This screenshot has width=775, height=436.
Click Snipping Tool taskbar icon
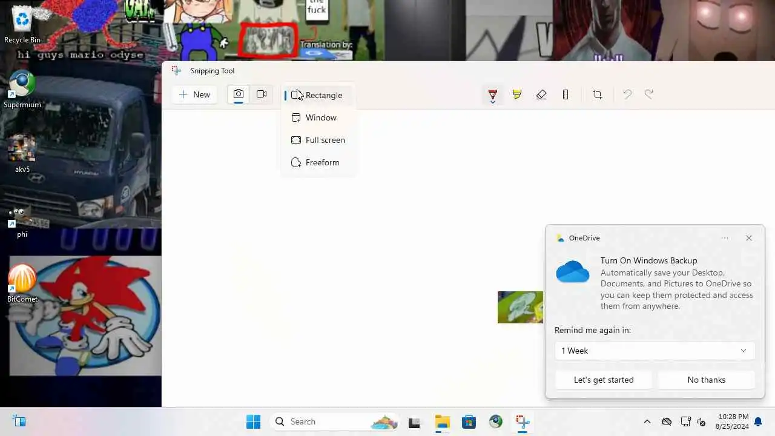523,421
